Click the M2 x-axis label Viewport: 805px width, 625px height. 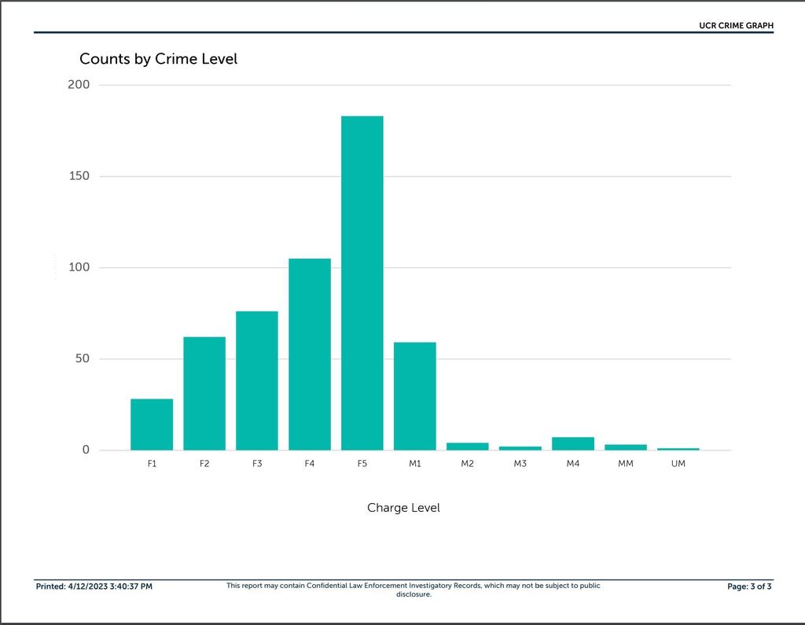click(x=468, y=464)
